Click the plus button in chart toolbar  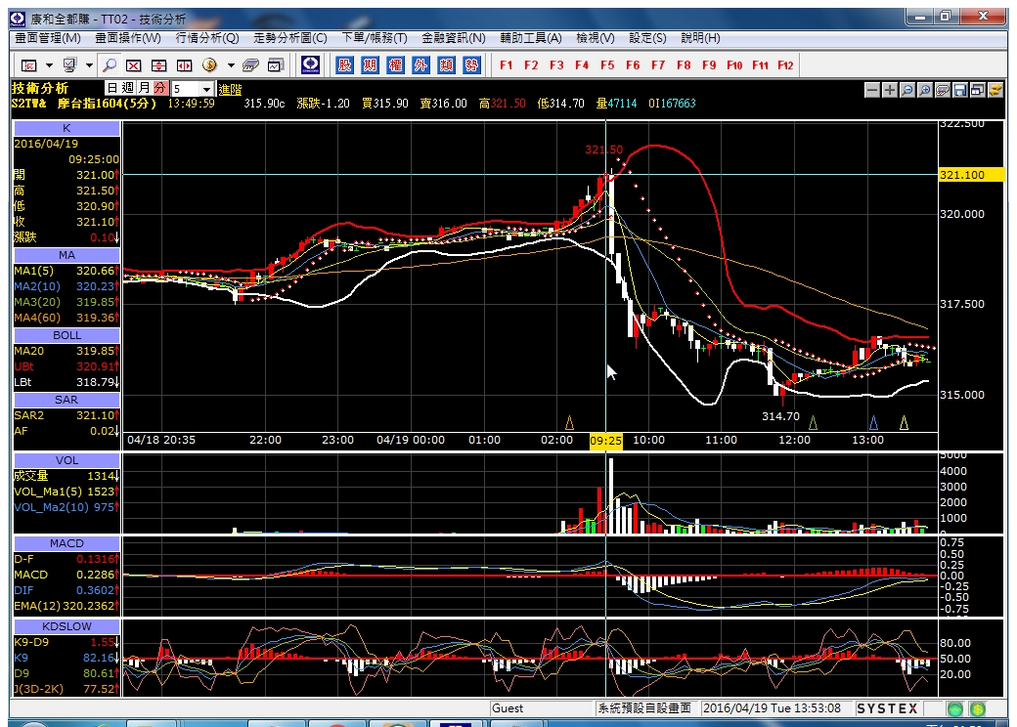[890, 90]
